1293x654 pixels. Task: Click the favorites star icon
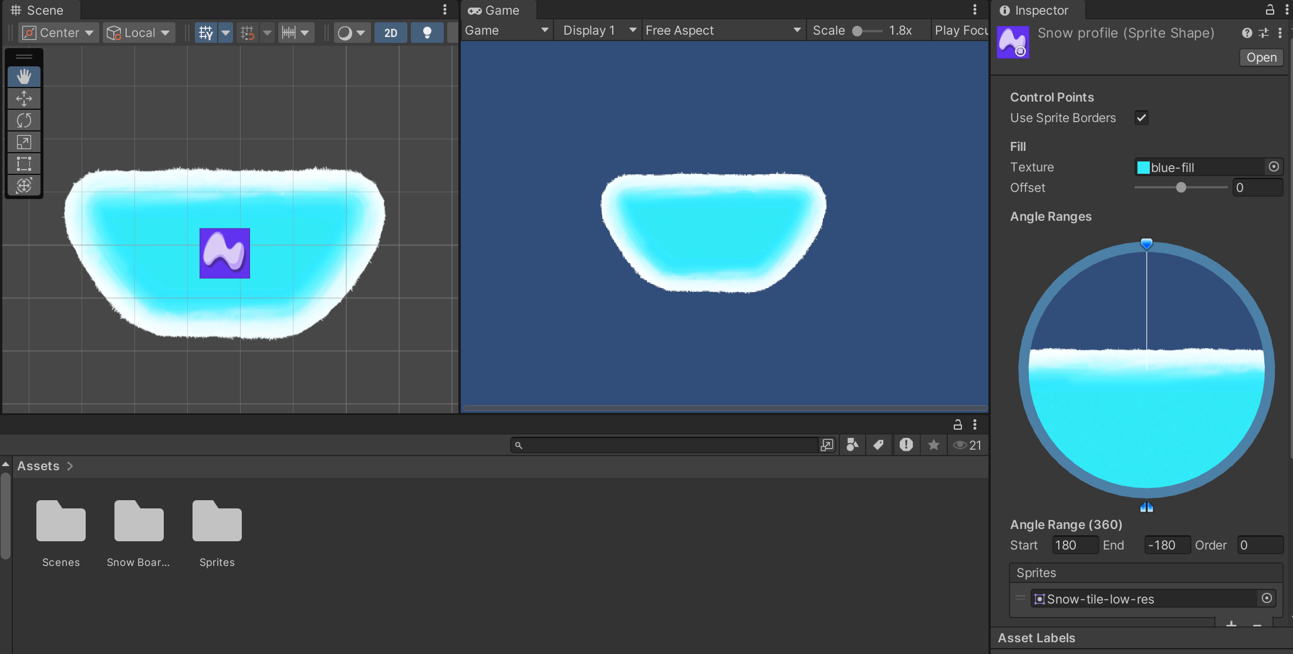(x=934, y=445)
